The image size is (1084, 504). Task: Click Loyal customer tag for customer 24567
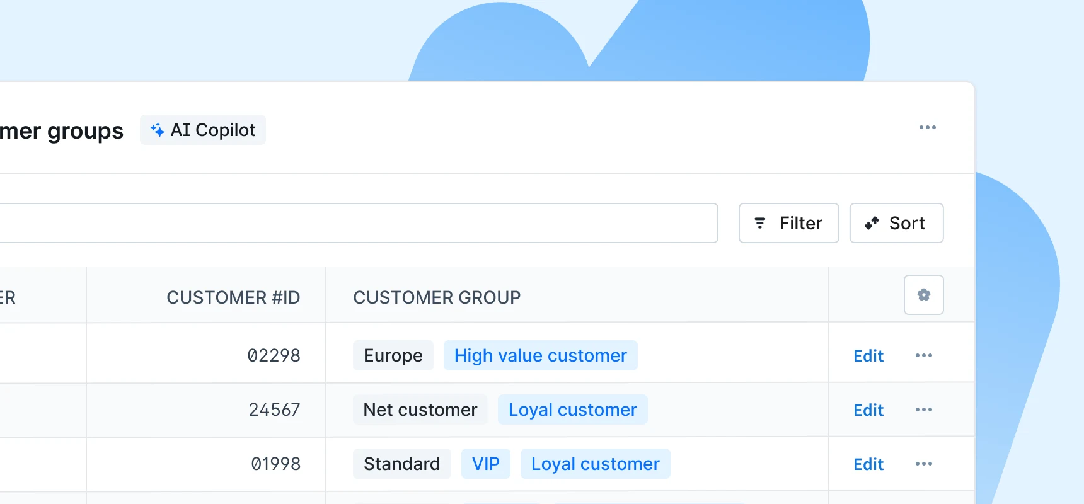click(x=572, y=409)
